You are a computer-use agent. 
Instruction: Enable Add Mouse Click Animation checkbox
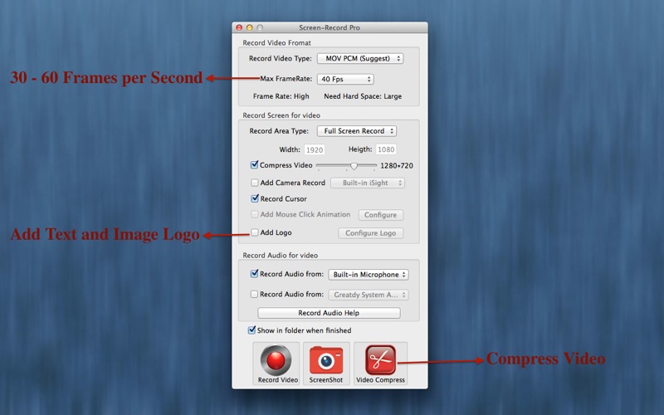tap(255, 214)
